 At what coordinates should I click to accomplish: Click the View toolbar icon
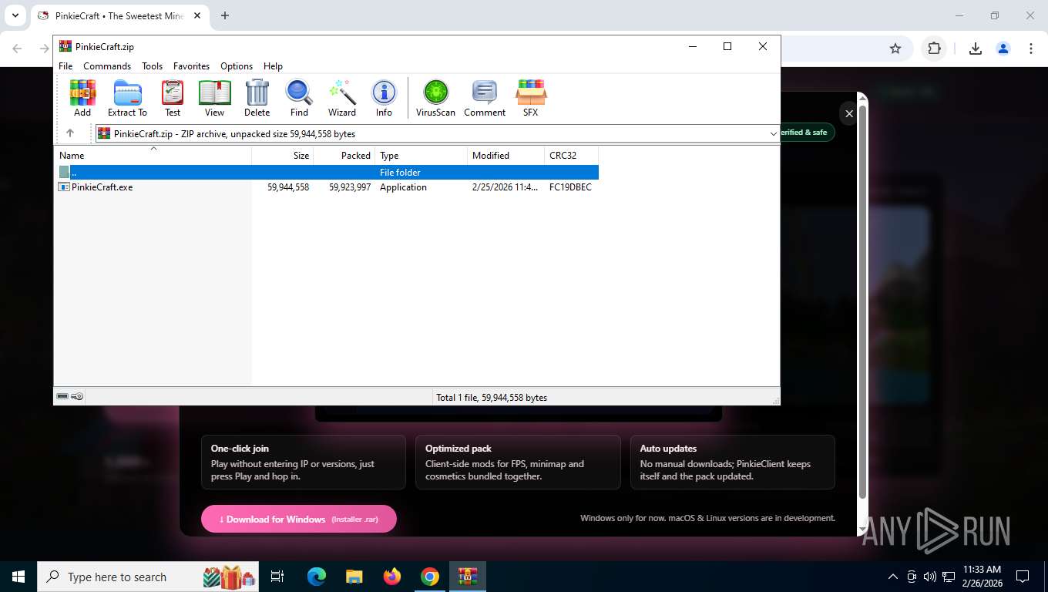pyautogui.click(x=214, y=98)
